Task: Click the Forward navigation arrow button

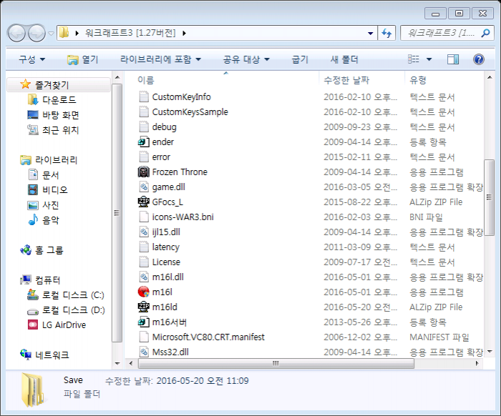Action: click(37, 33)
